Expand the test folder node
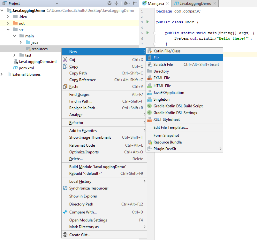 click(14, 55)
